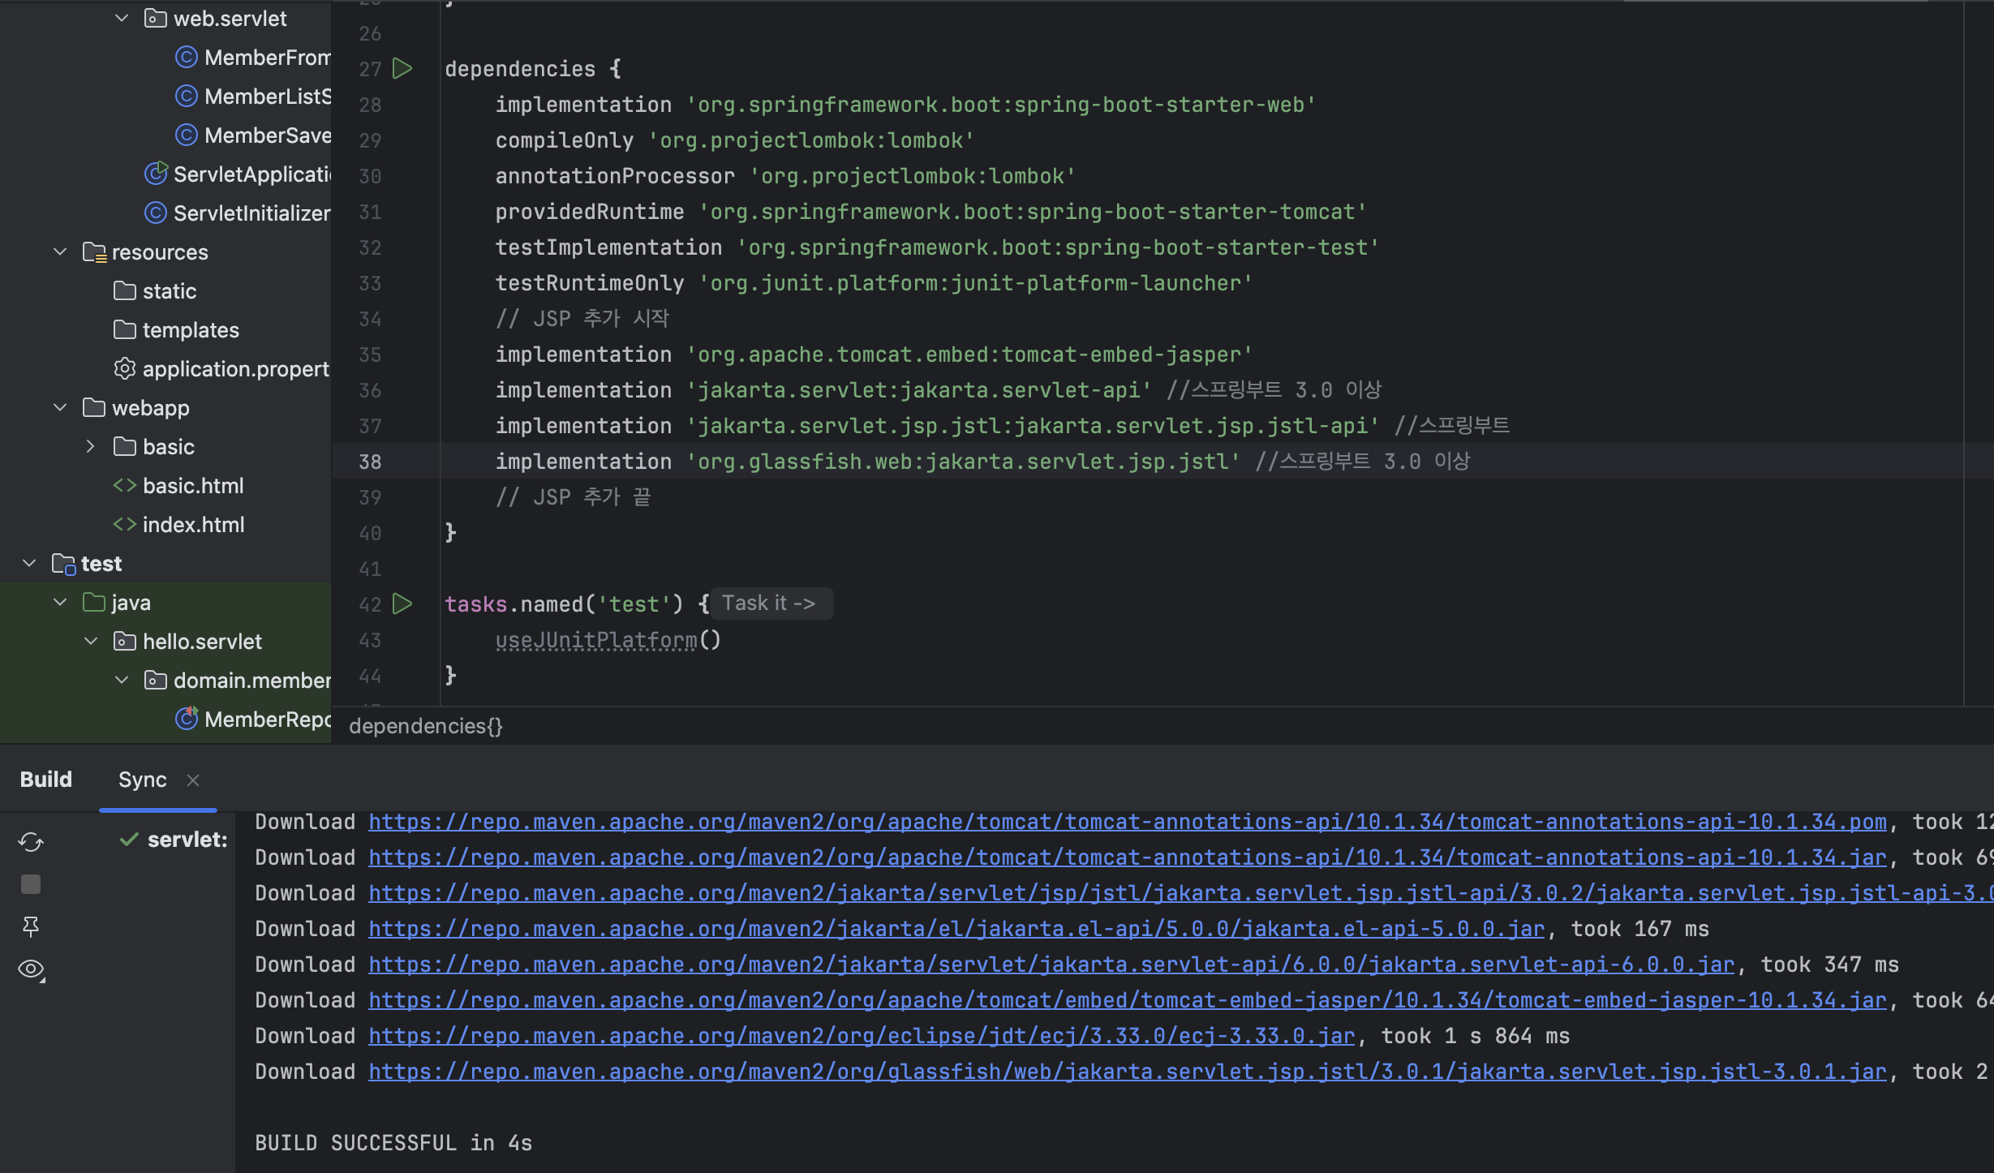The height and width of the screenshot is (1173, 1994).
Task: Collapse the resources folder chevron
Action: (60, 251)
